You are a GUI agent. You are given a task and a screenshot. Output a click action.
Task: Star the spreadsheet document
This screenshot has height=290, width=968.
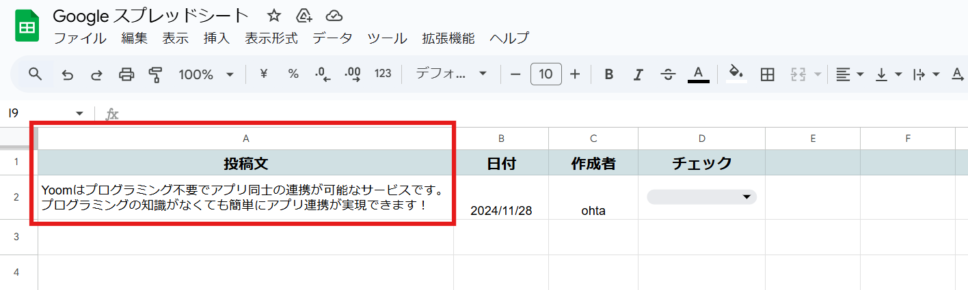pyautogui.click(x=273, y=16)
